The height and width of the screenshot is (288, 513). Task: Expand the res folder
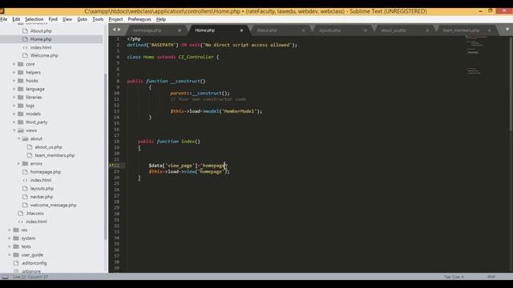10,230
